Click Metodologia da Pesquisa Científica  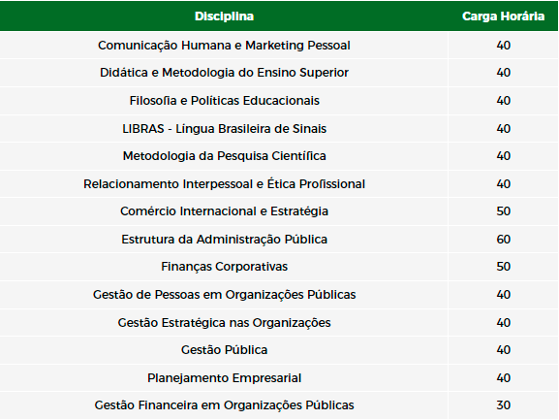(x=224, y=156)
